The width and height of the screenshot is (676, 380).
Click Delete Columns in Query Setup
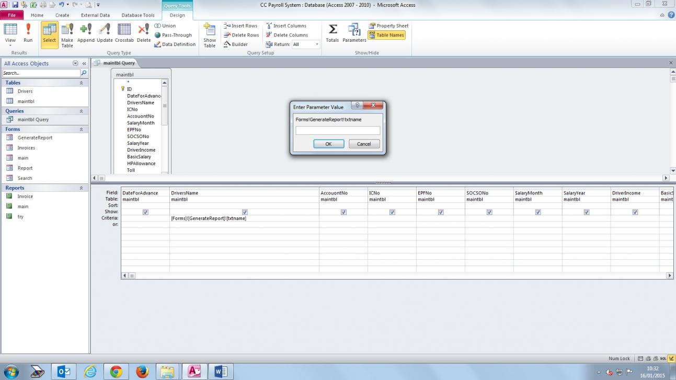287,35
